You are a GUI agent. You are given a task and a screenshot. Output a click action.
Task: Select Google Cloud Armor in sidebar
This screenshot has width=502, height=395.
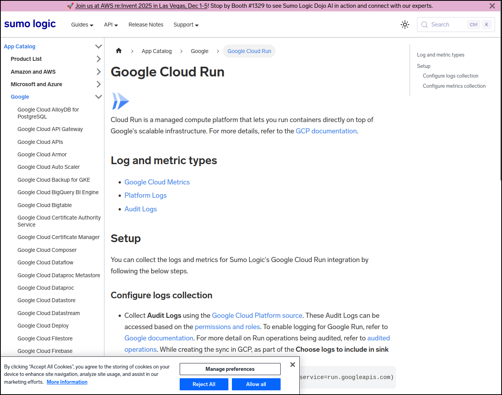42,154
